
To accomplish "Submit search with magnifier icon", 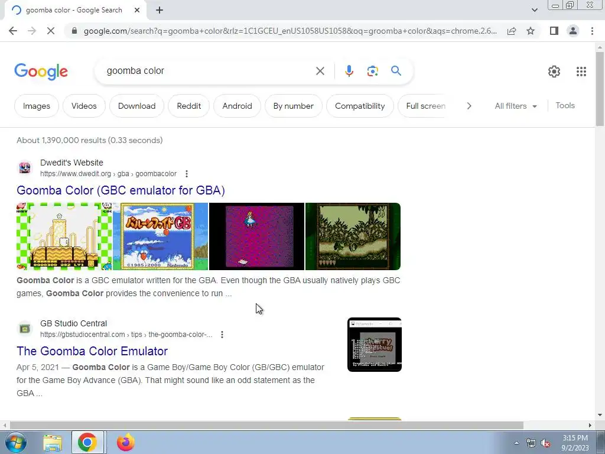I will pyautogui.click(x=396, y=71).
